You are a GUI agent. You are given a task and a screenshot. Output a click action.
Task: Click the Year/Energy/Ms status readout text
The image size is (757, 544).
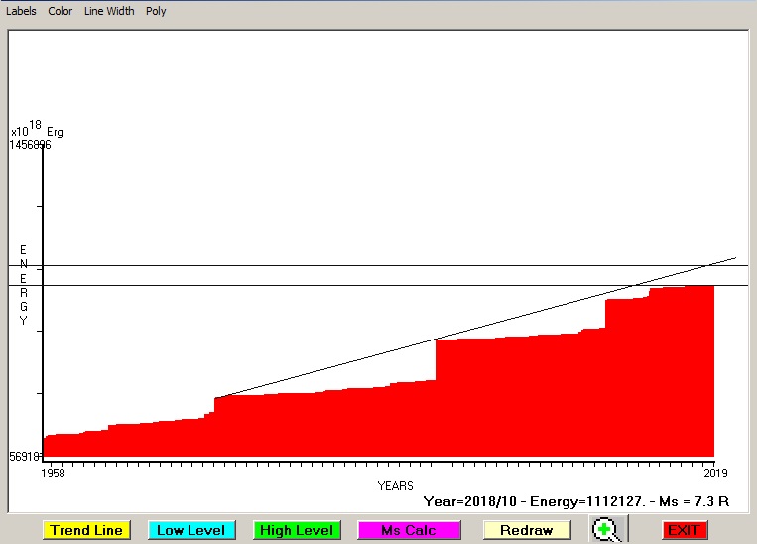(575, 502)
